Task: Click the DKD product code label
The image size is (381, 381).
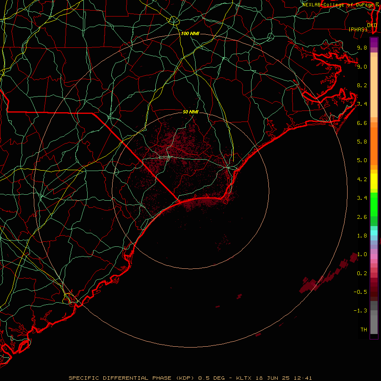Action: coord(372,25)
